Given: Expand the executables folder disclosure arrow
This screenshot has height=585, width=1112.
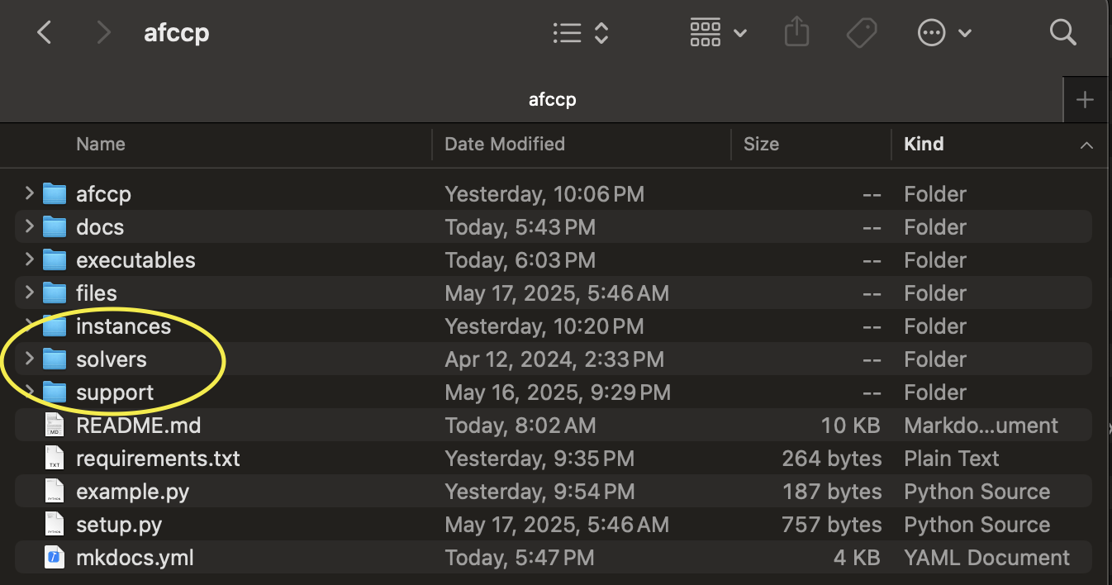Looking at the screenshot, I should pos(29,259).
